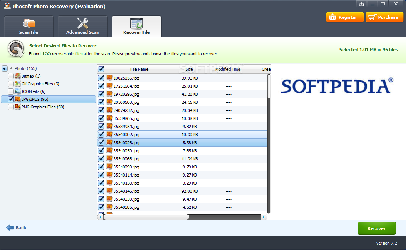Click the horizontal scrollbar right arrow

[x=264, y=217]
